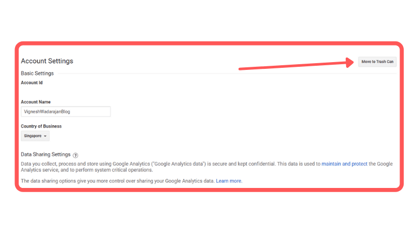Screen dimensions: 414x233
Task: Focus the Account Name text field
Action: point(66,111)
